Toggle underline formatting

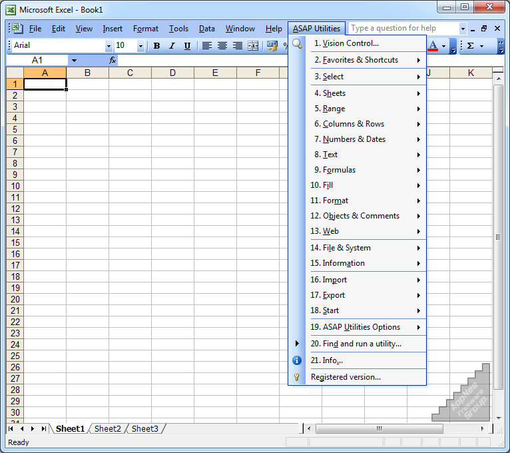pos(187,46)
